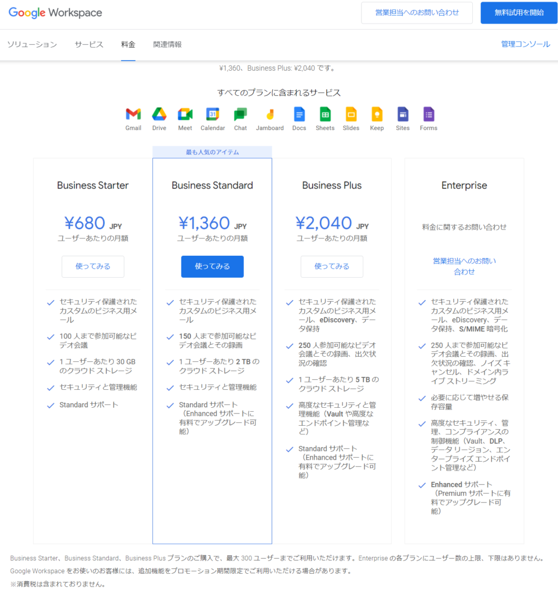The width and height of the screenshot is (558, 594).
Task: Click the Google Chat icon
Action: tap(240, 114)
